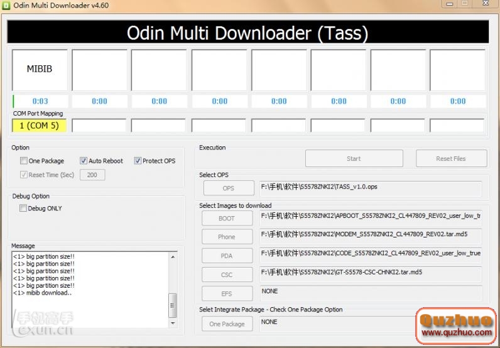This screenshot has width=500, height=348.
Task: Click the message log scroll up arrow
Action: tap(173, 257)
